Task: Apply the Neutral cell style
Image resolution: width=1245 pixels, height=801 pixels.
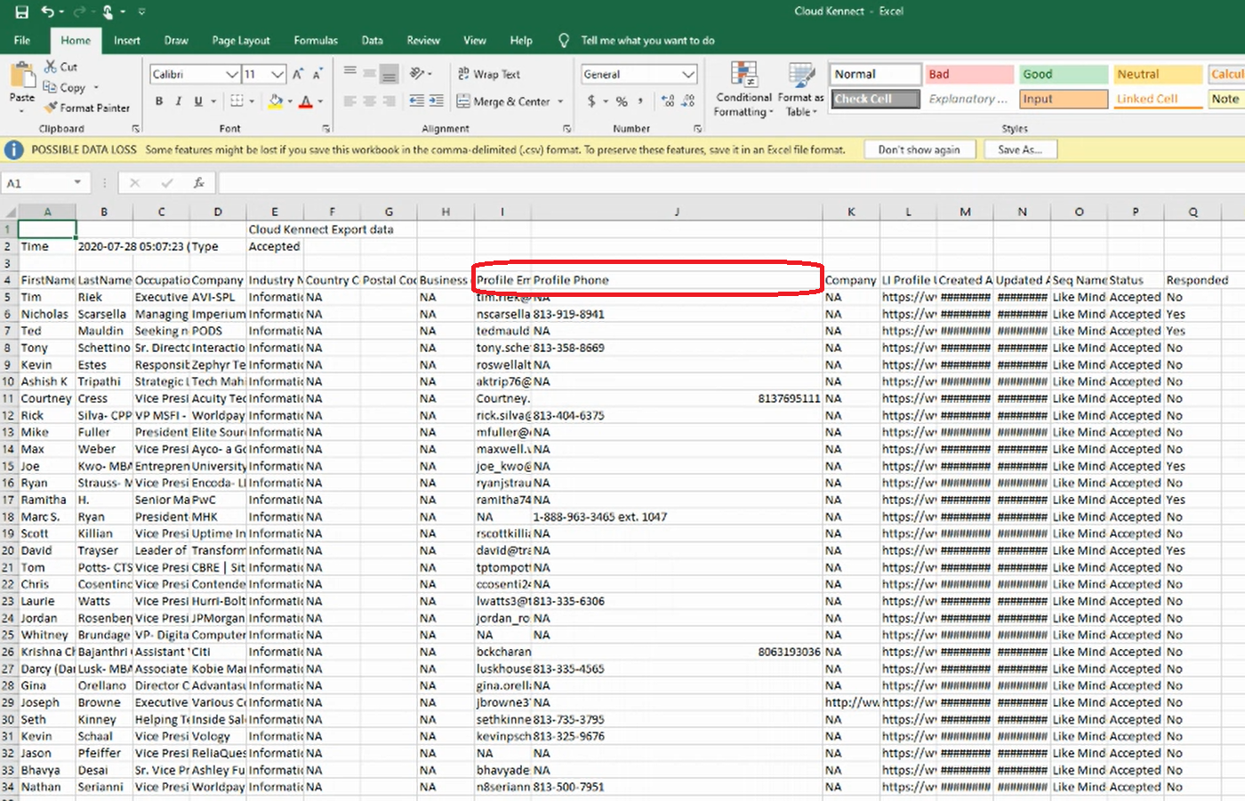Action: coord(1158,74)
